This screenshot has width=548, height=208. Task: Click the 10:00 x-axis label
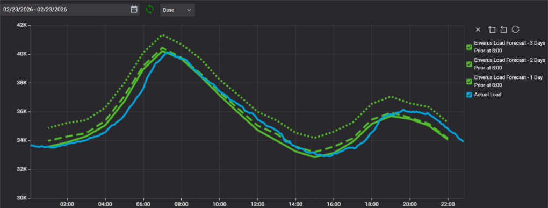[220, 204]
